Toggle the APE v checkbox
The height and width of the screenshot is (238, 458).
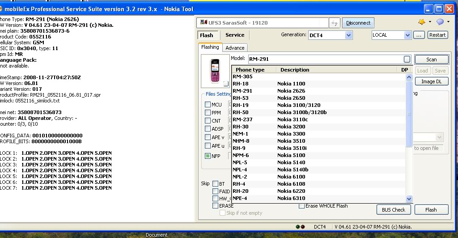coord(208,137)
